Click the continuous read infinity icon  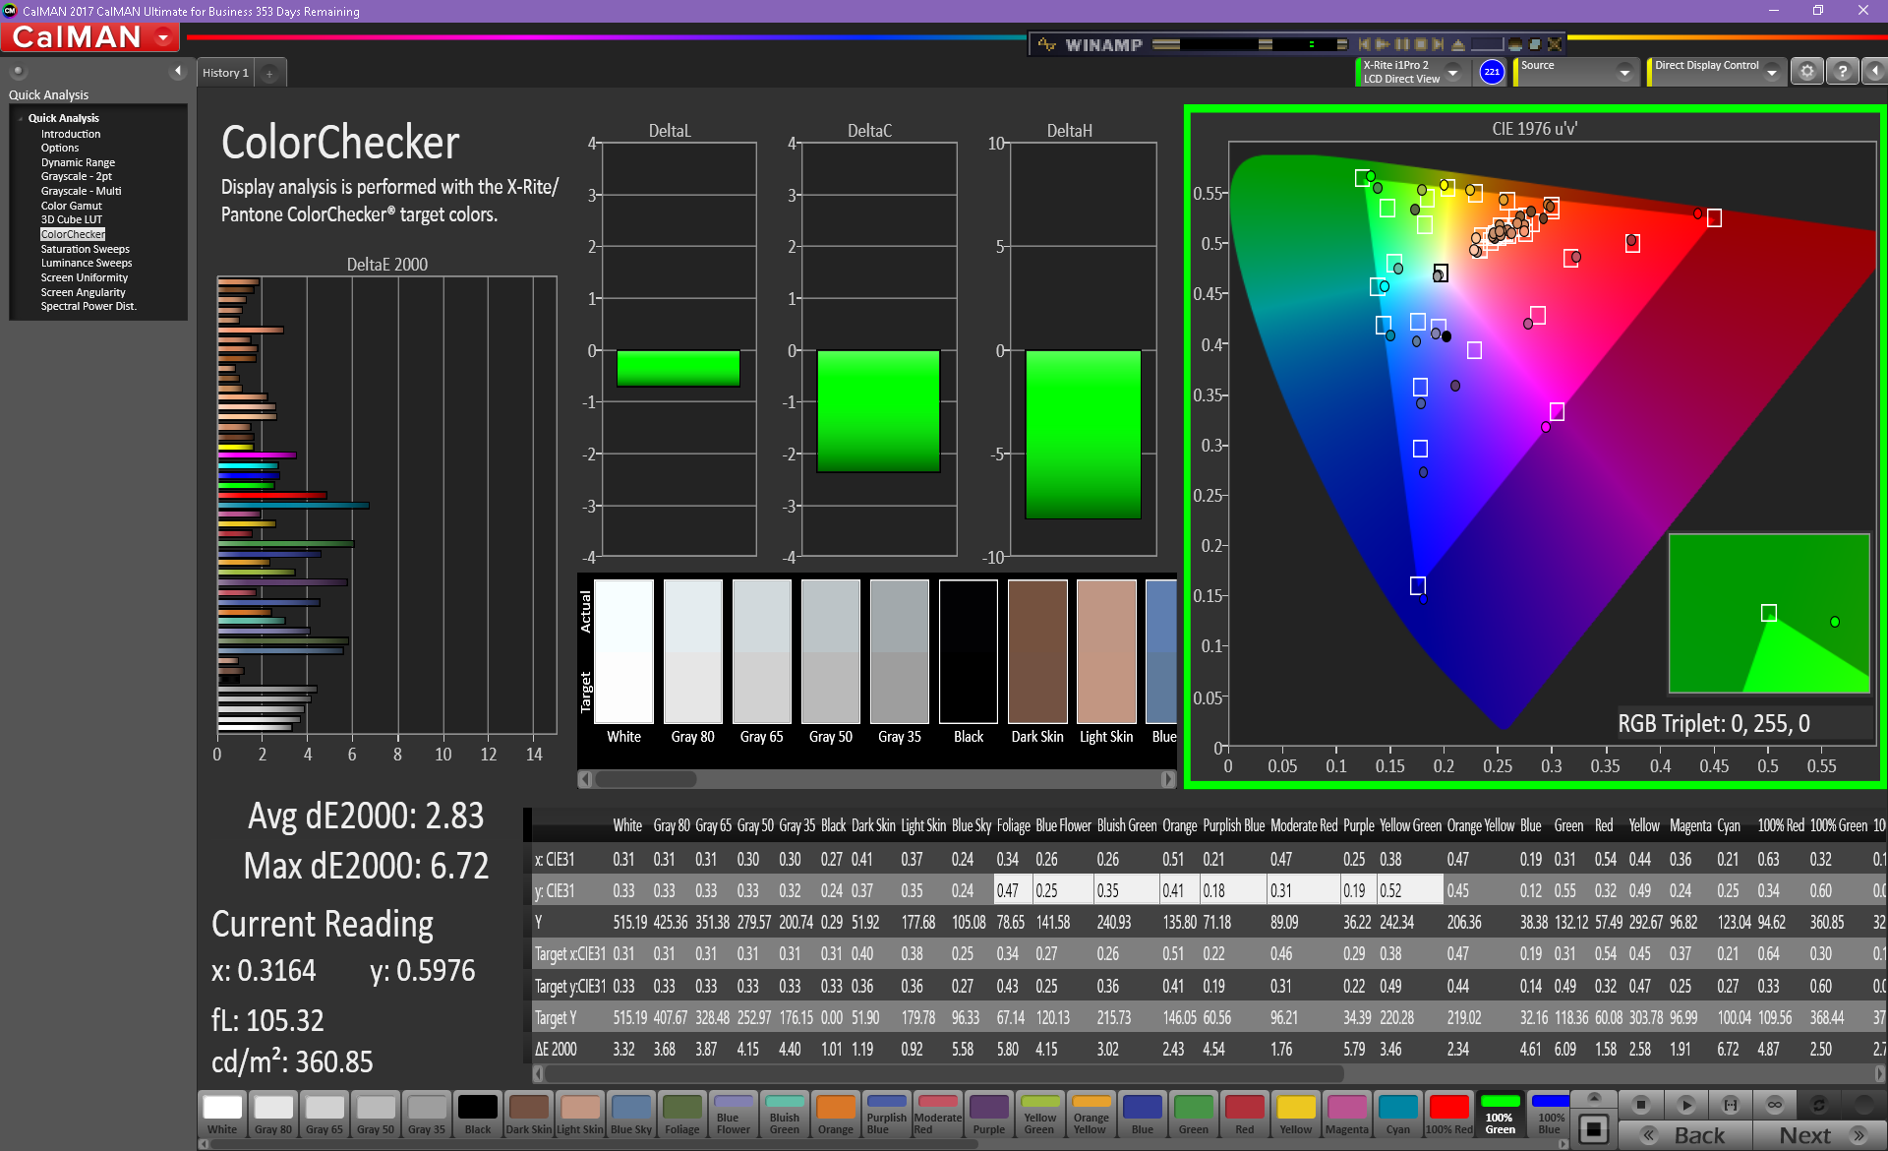1775,1105
